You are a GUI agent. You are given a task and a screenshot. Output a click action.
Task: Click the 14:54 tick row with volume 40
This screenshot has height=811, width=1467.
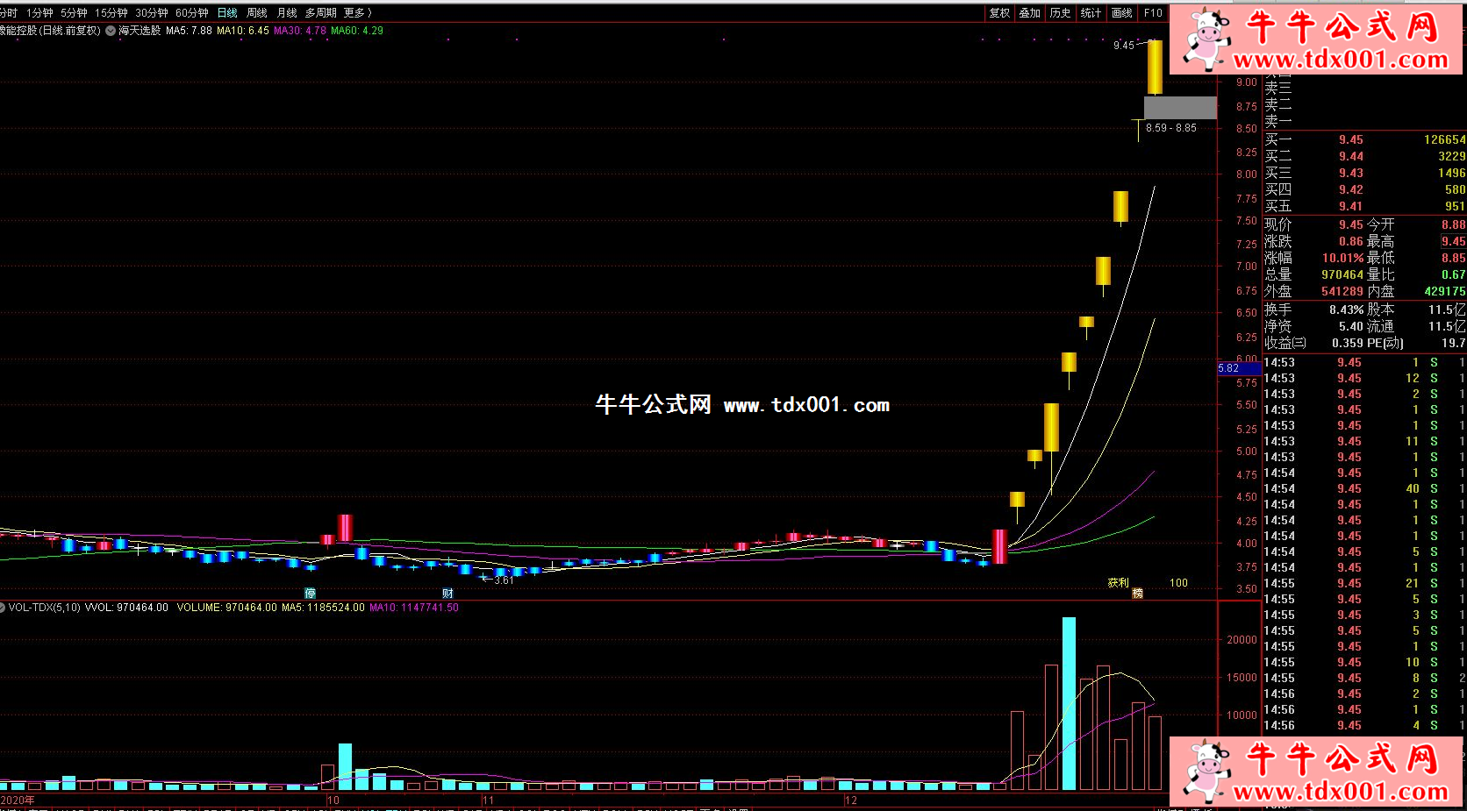(x=1364, y=489)
